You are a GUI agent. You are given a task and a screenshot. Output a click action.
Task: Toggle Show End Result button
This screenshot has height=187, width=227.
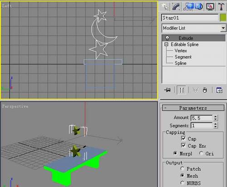click(181, 90)
